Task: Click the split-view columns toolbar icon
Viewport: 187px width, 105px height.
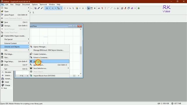Action: coord(91,8)
